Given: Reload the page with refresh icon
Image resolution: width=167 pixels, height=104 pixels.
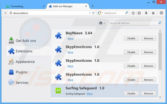Looking at the screenshot, I should pos(94,13).
